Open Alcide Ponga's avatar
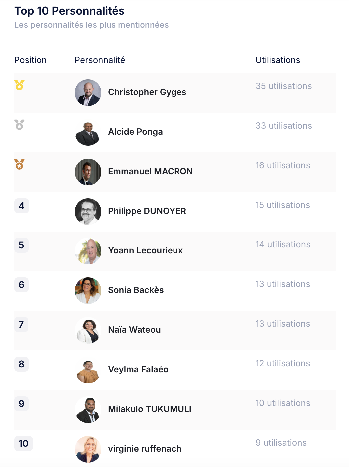The height and width of the screenshot is (467, 349). (88, 132)
